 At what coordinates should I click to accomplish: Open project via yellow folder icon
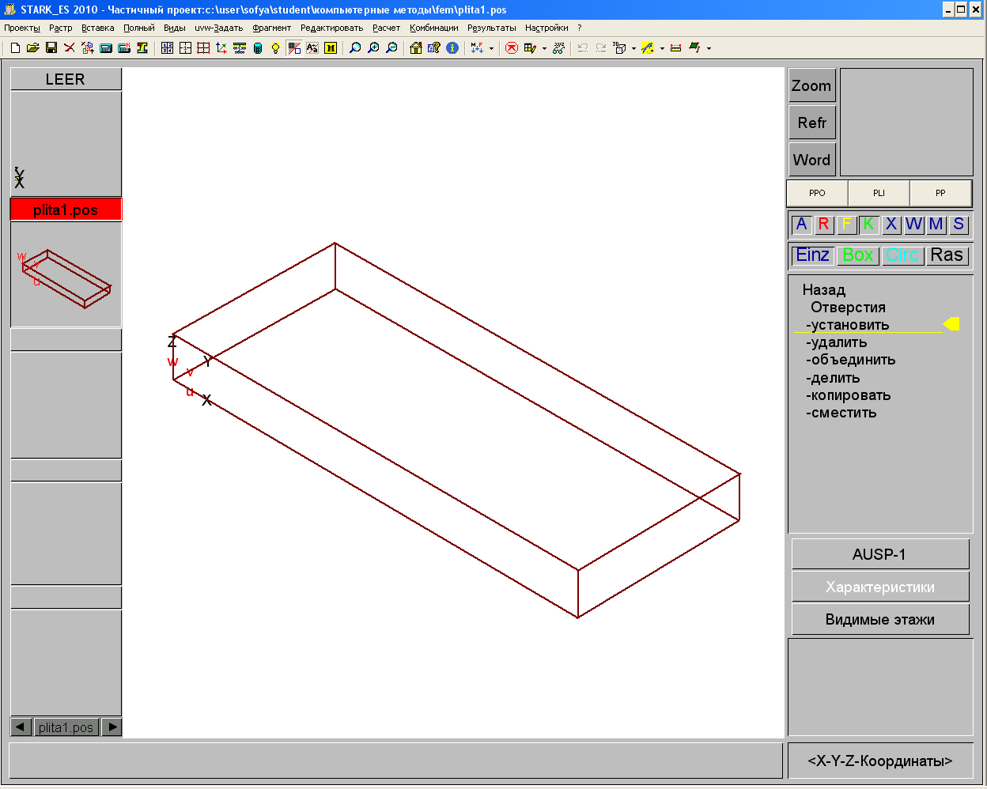33,48
